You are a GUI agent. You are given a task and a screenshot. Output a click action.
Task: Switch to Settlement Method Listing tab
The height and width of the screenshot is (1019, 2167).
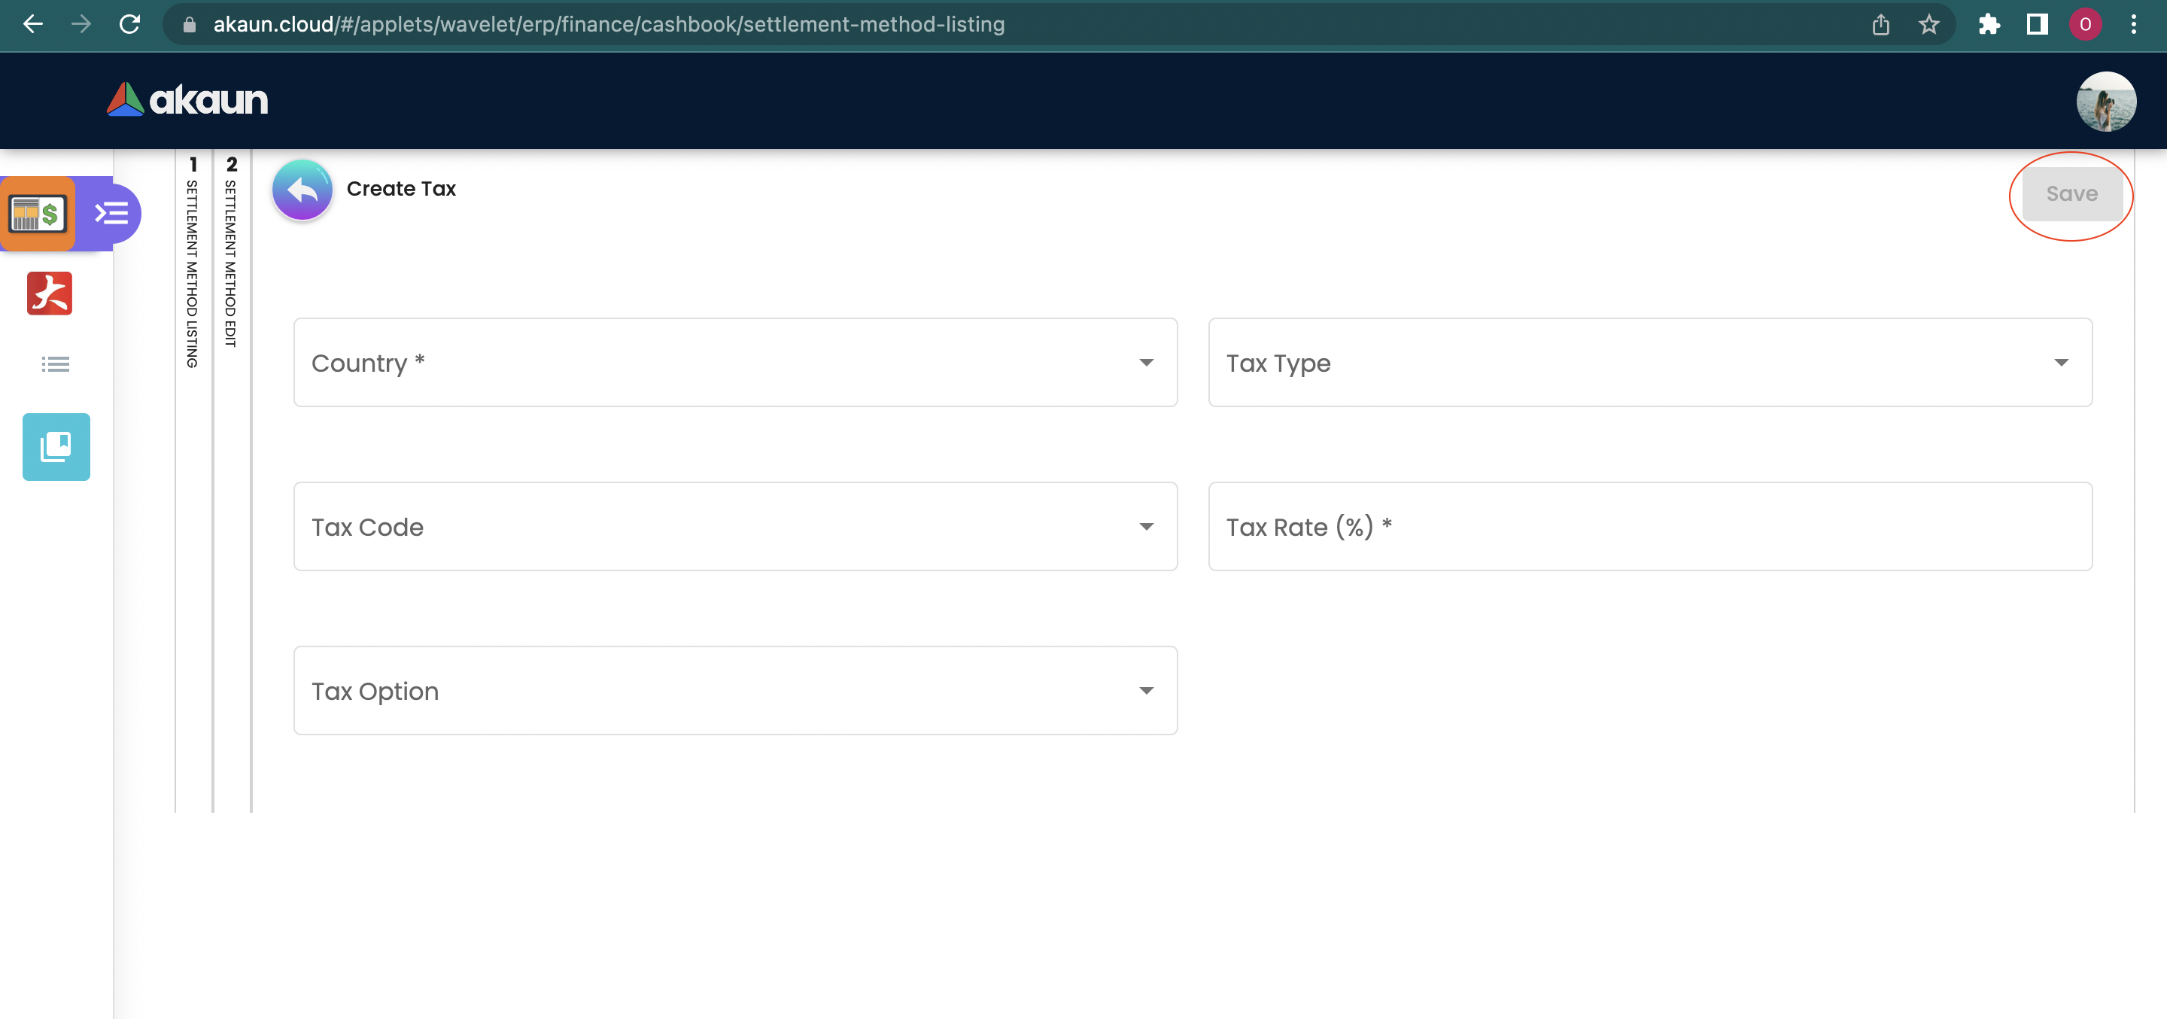193,269
